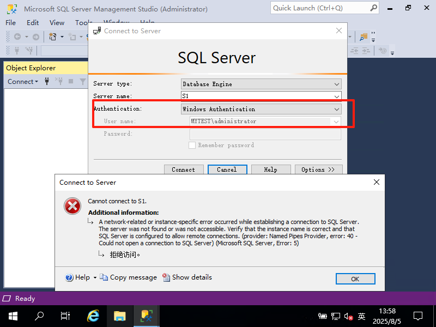Click the input method indicator 英
Screen dimensions: 436x327
coord(361,316)
